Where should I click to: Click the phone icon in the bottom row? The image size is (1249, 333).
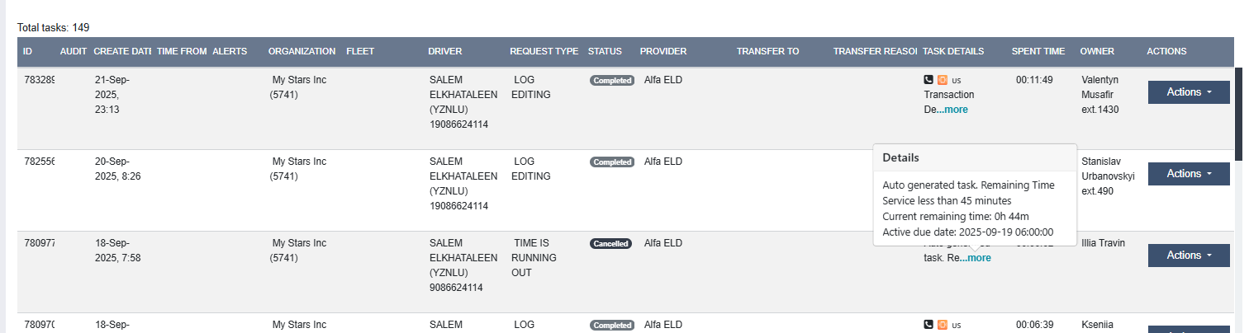coord(928,325)
